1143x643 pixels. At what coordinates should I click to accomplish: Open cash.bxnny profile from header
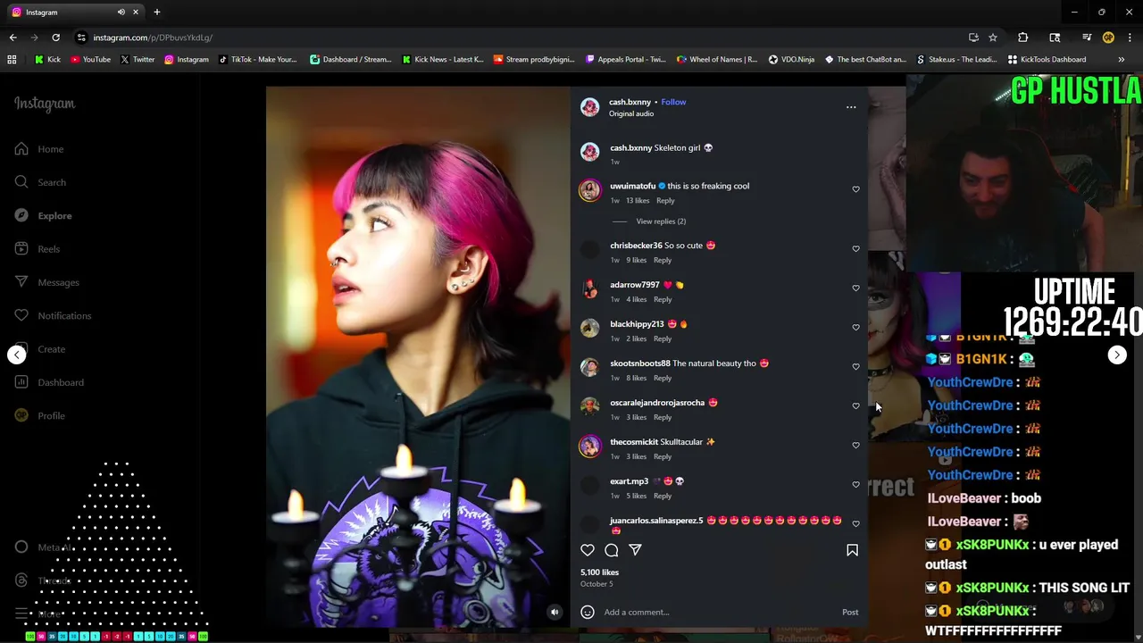coord(630,102)
